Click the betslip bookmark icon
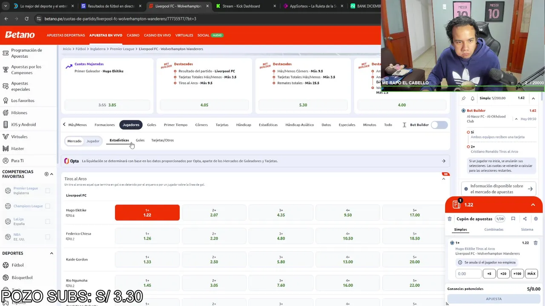This screenshot has height=306, width=545. tap(513, 219)
